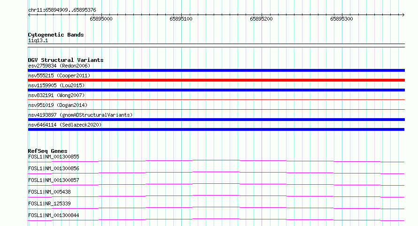This screenshot has width=418, height=226.
Task: Click the blue bar for esv2759834
Action: (x=216, y=70)
